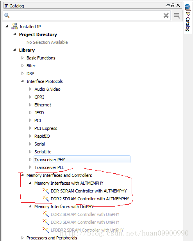Open the IP Catalog options menu icon
This screenshot has width=193, height=241.
point(177,16)
